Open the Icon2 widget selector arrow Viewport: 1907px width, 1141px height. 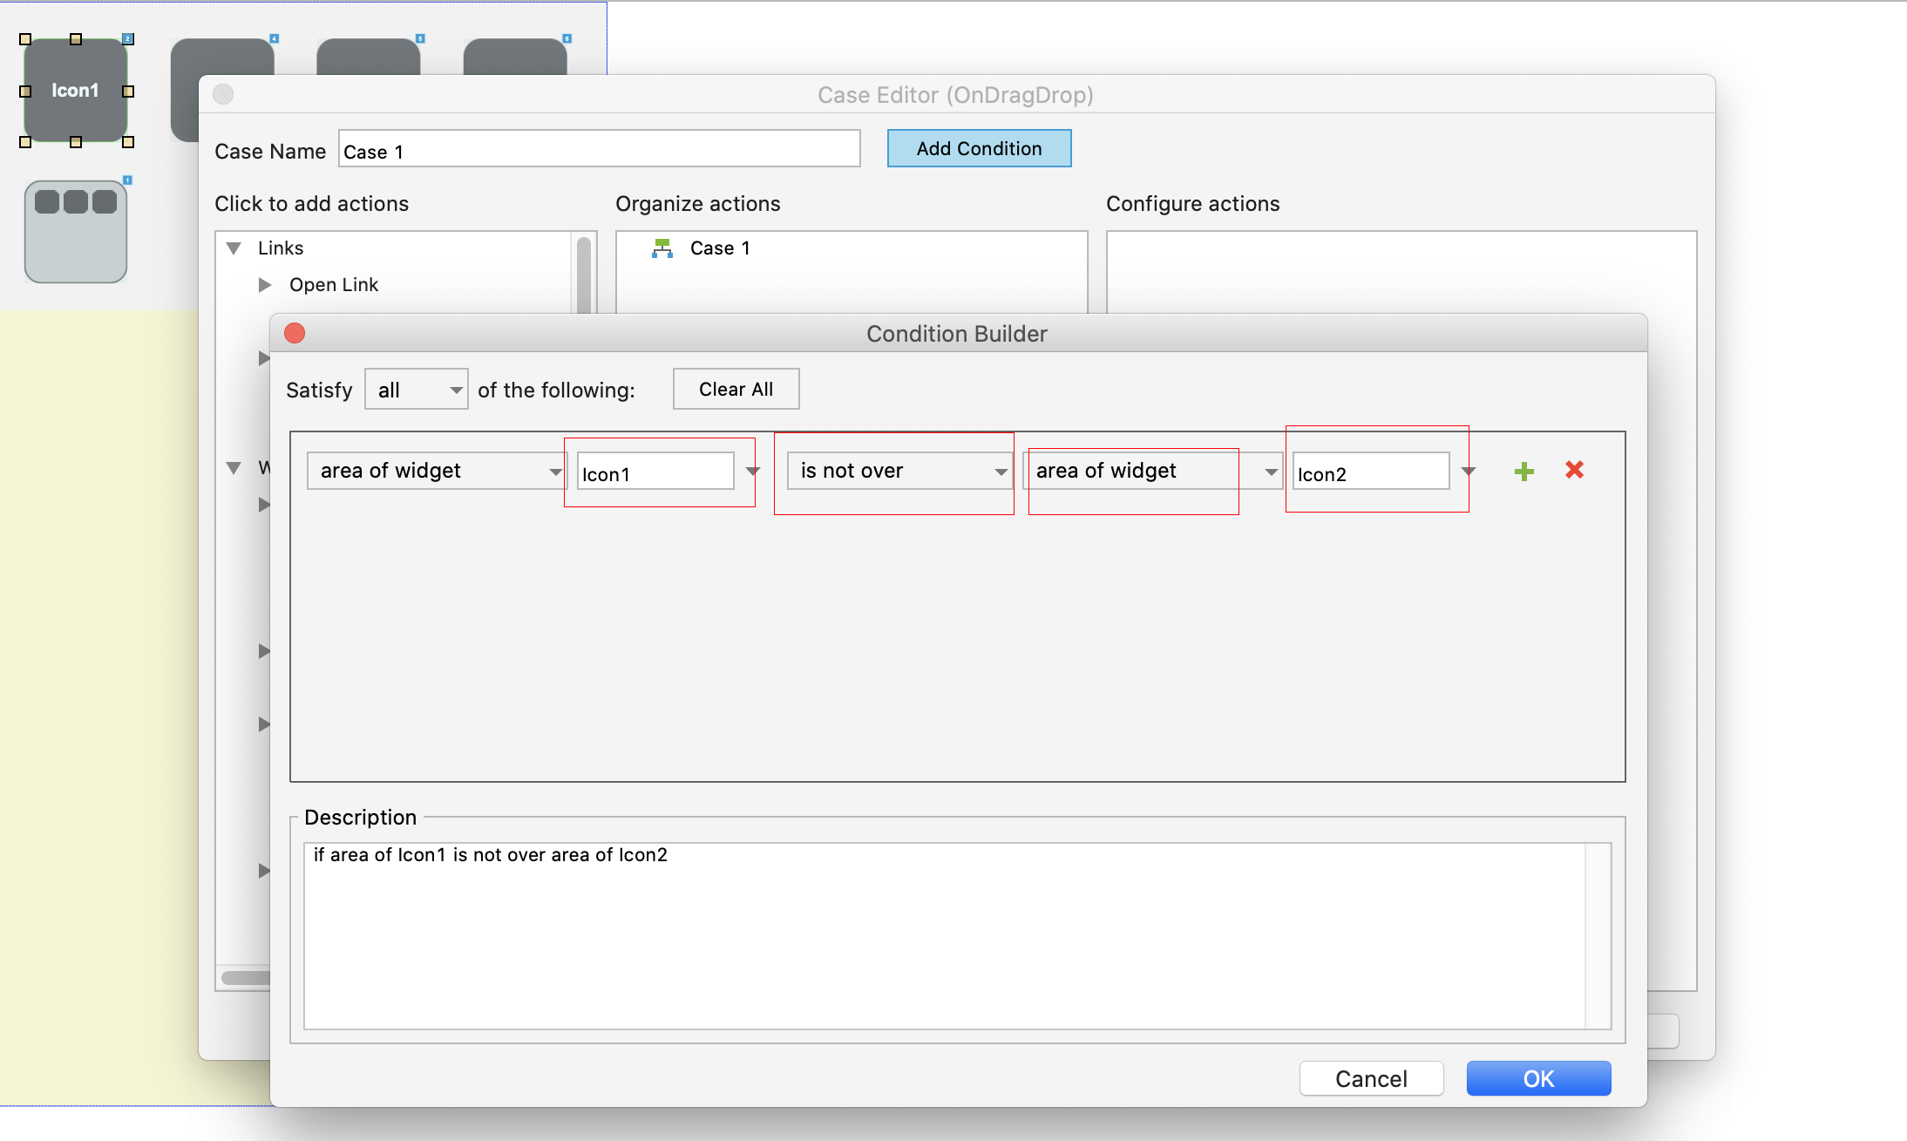pyautogui.click(x=1469, y=471)
